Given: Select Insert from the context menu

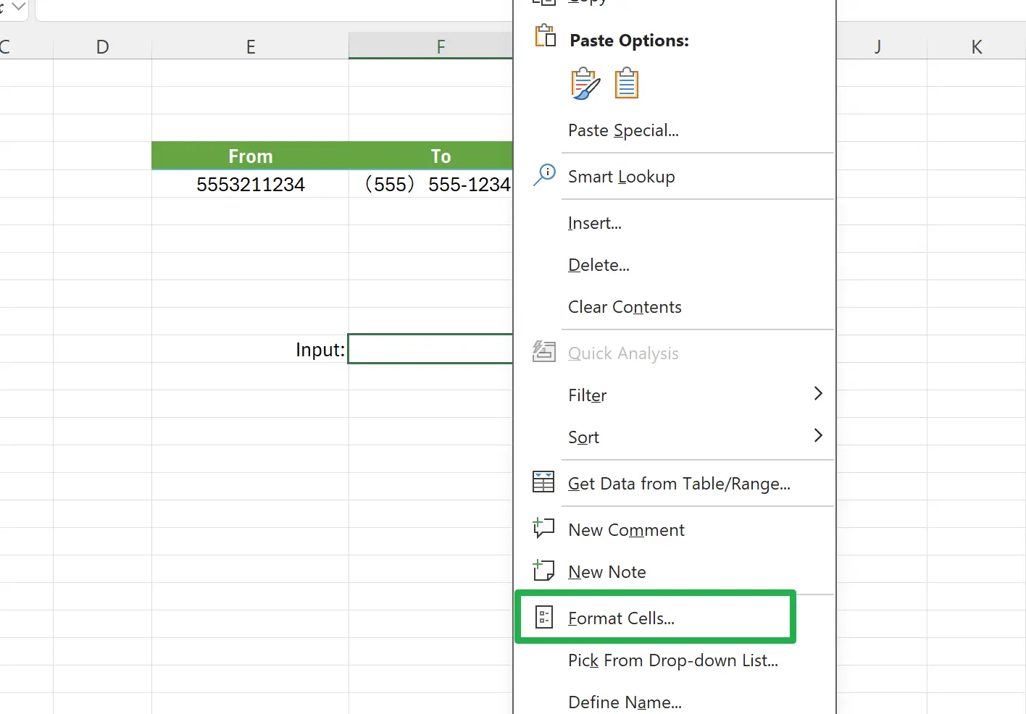Looking at the screenshot, I should pyautogui.click(x=595, y=223).
